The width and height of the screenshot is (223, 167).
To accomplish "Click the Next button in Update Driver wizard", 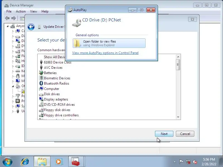I will pyautogui.click(x=164, y=134).
